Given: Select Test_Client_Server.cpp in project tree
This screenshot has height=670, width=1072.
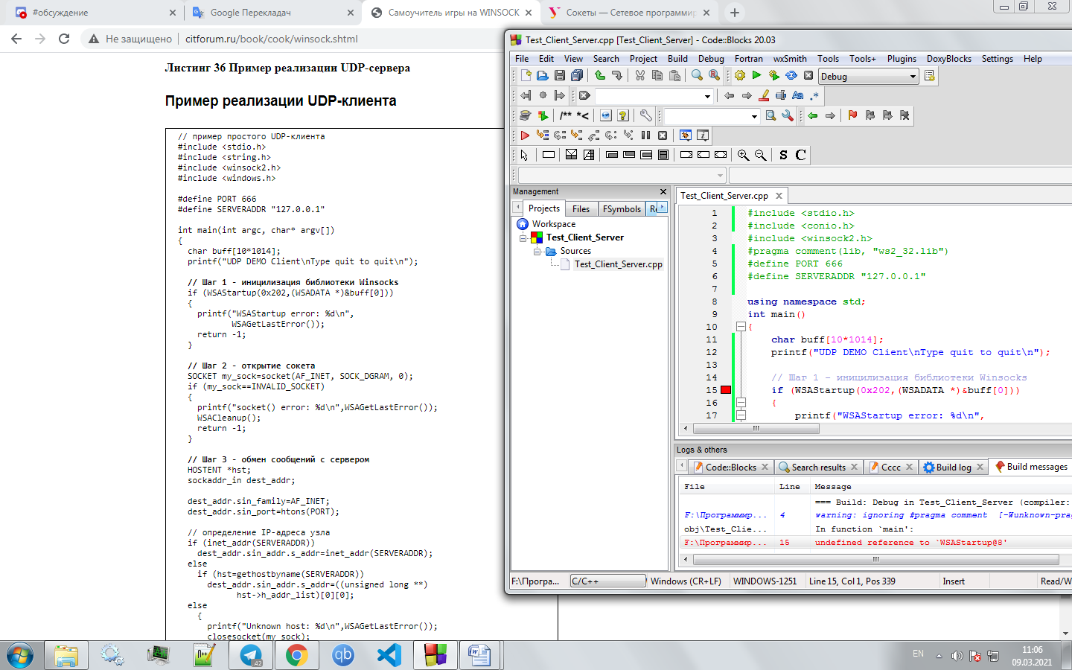Looking at the screenshot, I should tap(618, 264).
